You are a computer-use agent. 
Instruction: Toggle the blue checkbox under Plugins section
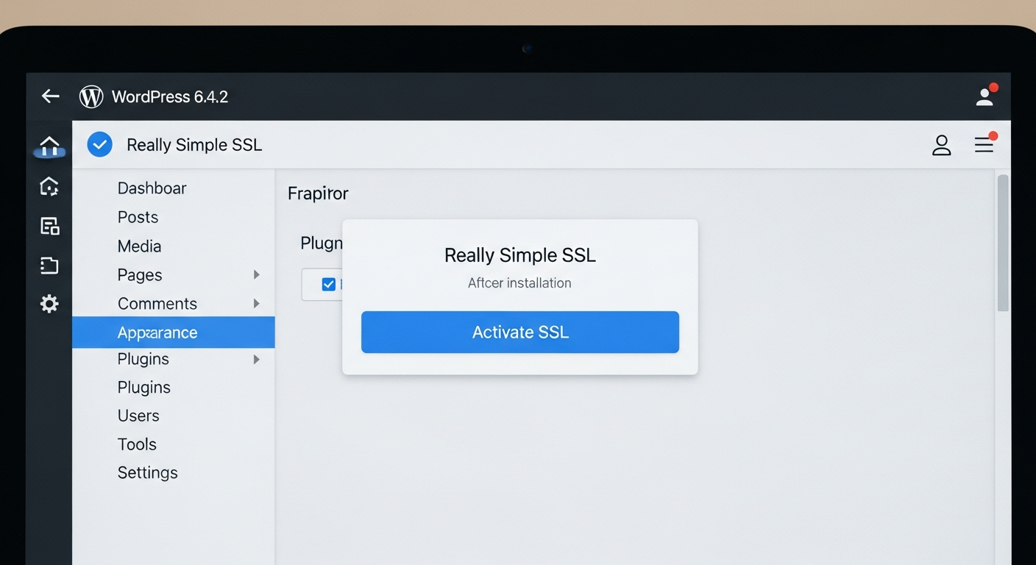[x=329, y=284]
